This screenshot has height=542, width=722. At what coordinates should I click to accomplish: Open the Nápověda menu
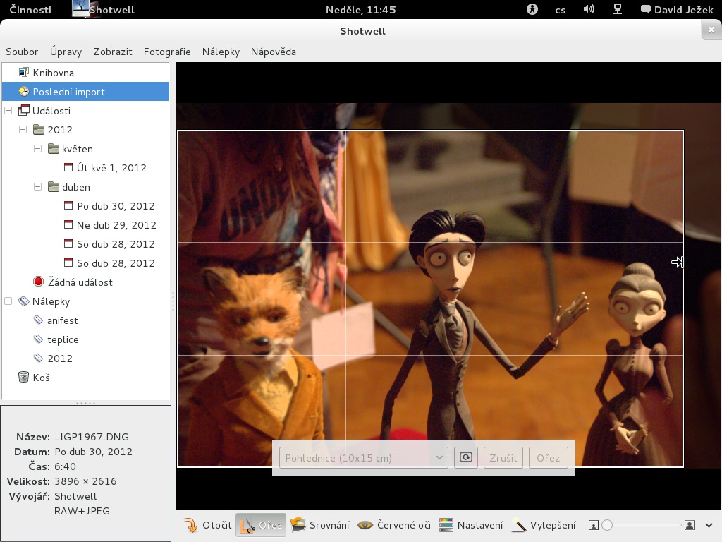pyautogui.click(x=273, y=52)
